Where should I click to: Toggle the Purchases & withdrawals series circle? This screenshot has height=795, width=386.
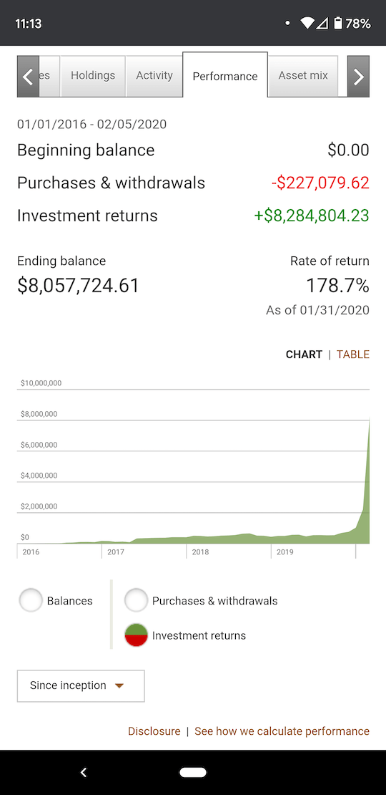point(136,601)
